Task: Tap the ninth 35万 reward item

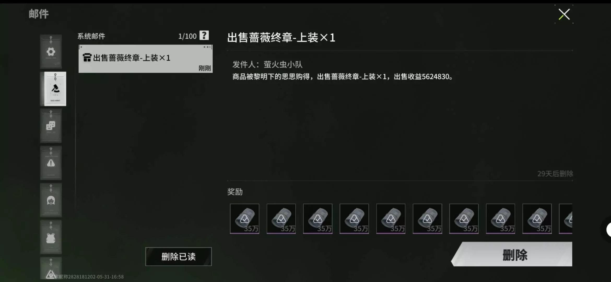Action: pos(537,219)
